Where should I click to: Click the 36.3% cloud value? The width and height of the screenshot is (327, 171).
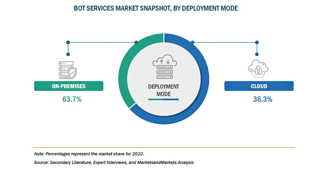coord(262,99)
